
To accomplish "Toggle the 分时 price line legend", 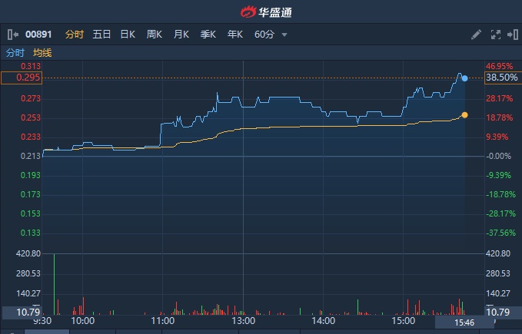I will tap(15, 53).
